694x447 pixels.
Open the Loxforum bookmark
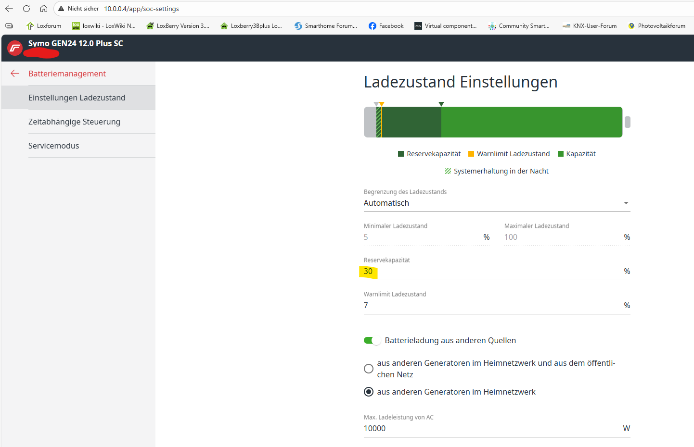(x=44, y=26)
